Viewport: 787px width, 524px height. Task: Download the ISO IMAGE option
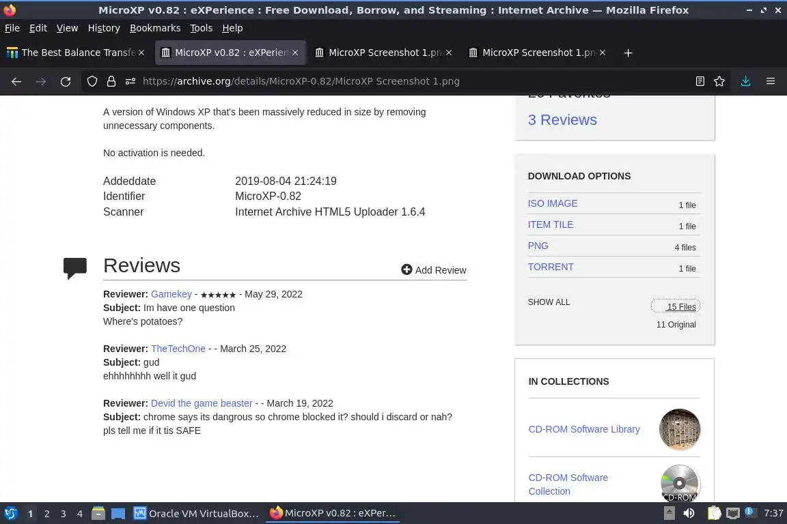(553, 203)
